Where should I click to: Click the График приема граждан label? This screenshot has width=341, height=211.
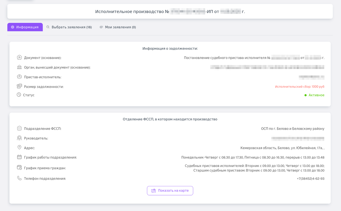[45, 168]
